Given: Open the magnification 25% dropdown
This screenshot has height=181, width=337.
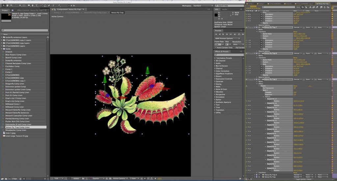Looking at the screenshot, I should (x=59, y=178).
